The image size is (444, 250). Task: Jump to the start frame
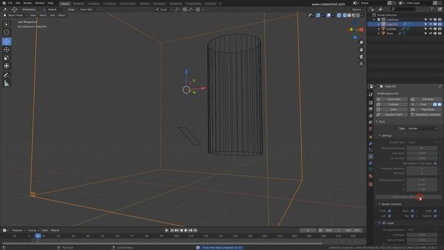click(172, 231)
